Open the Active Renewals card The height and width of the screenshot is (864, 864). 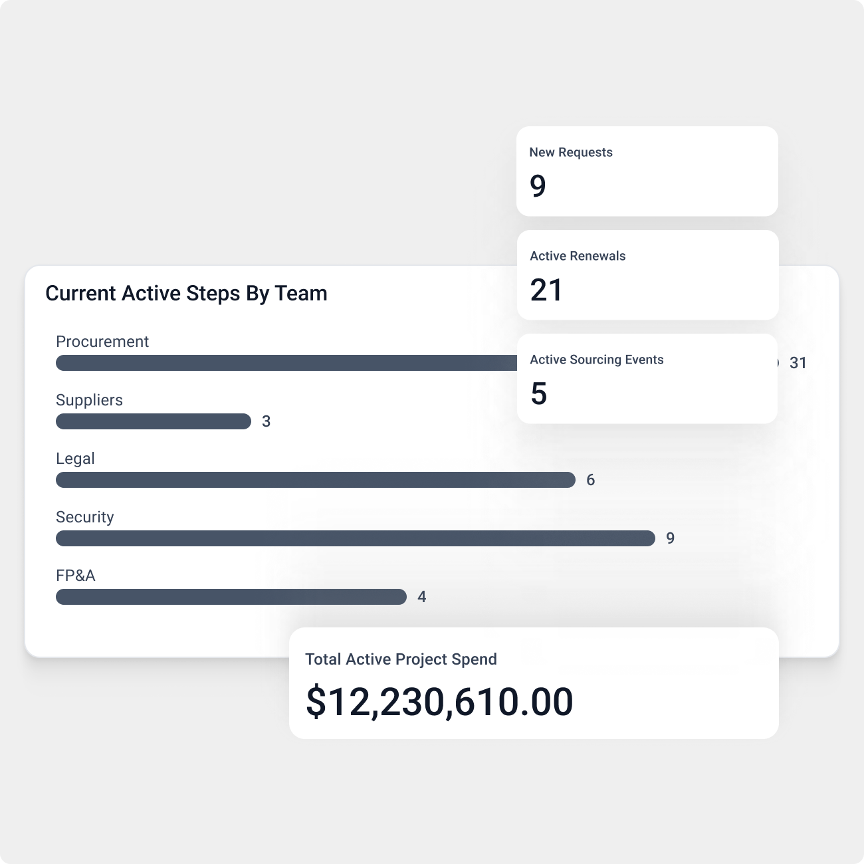tap(647, 275)
